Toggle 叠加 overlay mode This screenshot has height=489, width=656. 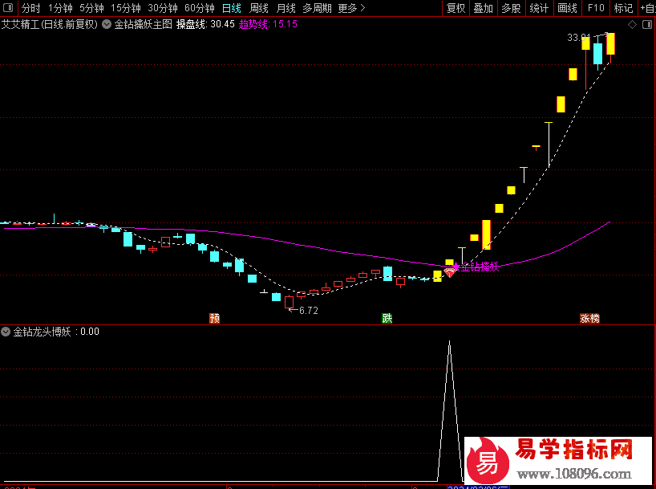[x=483, y=8]
